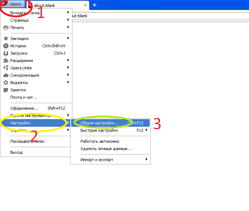Image resolution: width=249 pixels, height=211 pixels.
Task: Click the Opera Unite icon
Action: tap(6, 68)
